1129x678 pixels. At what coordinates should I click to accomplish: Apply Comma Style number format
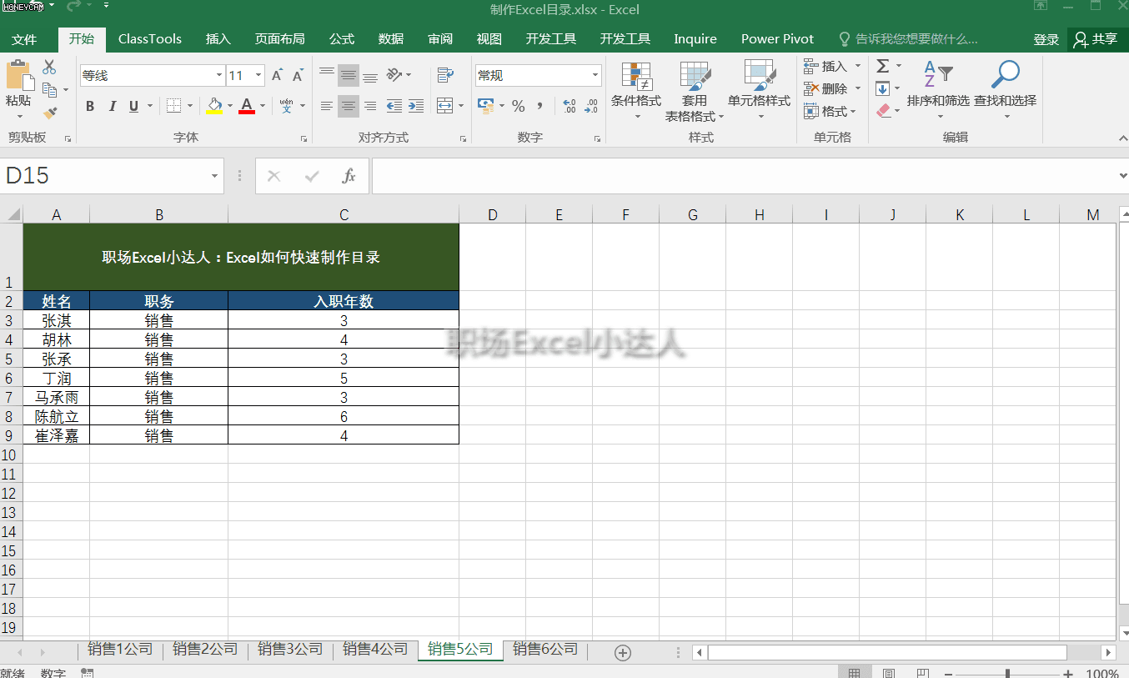pyautogui.click(x=540, y=106)
